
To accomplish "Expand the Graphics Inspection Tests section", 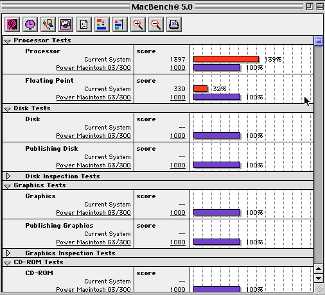I will (x=8, y=253).
